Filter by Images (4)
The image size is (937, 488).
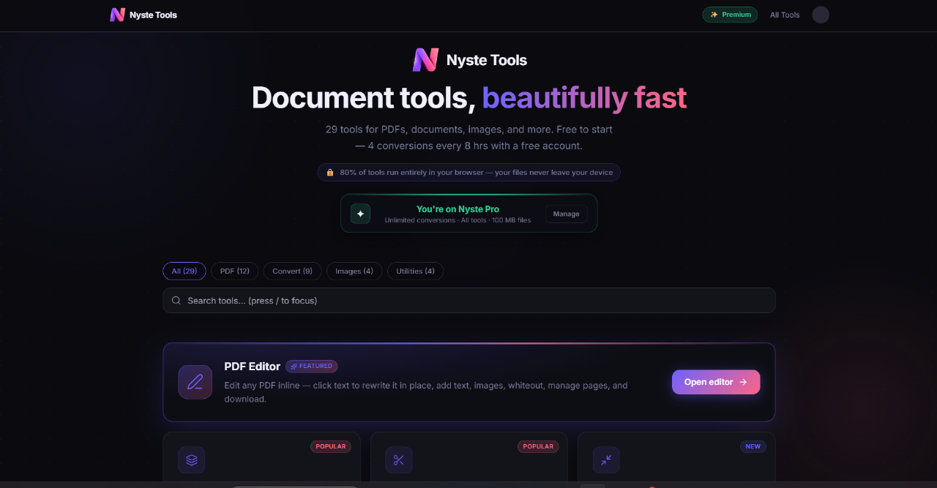(x=354, y=271)
